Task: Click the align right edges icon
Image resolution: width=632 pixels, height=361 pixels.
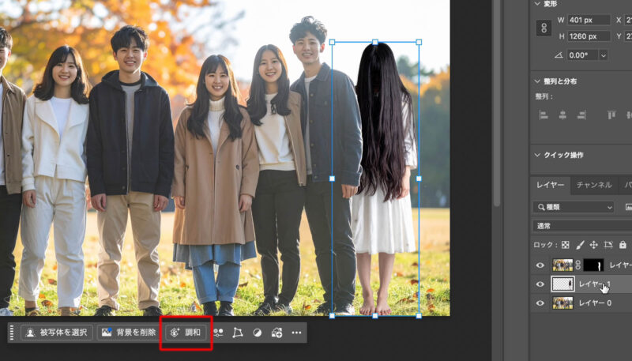Action: tap(581, 115)
